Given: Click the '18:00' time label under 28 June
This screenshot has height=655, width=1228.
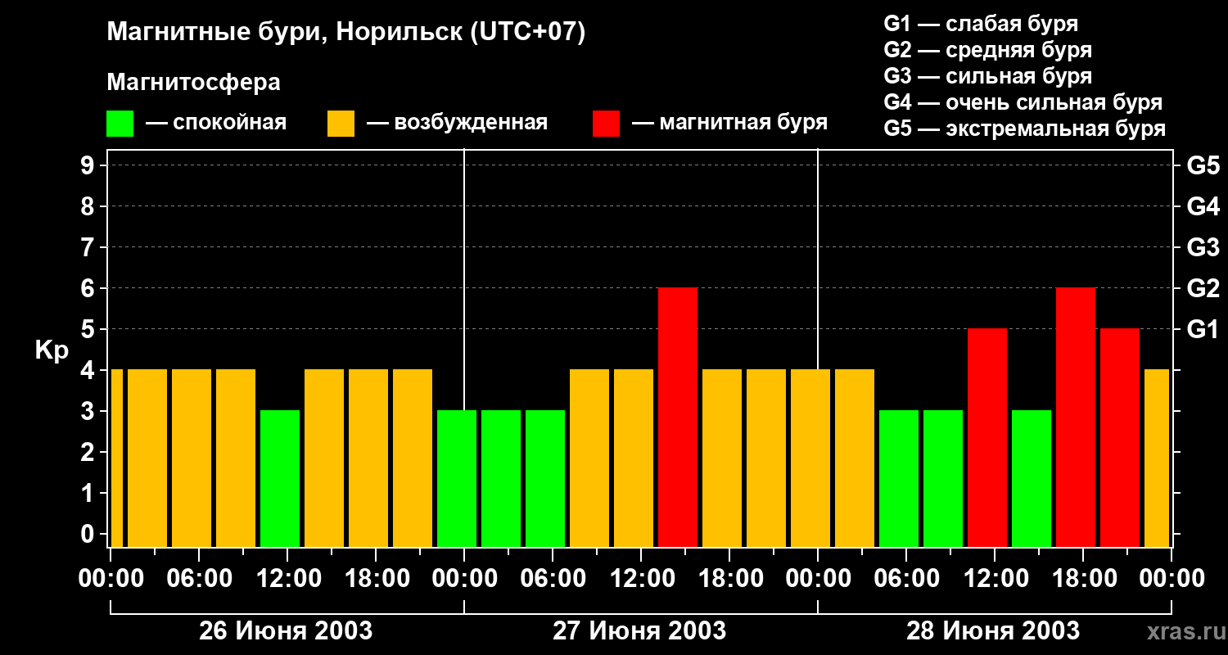Looking at the screenshot, I should click(x=1083, y=579).
